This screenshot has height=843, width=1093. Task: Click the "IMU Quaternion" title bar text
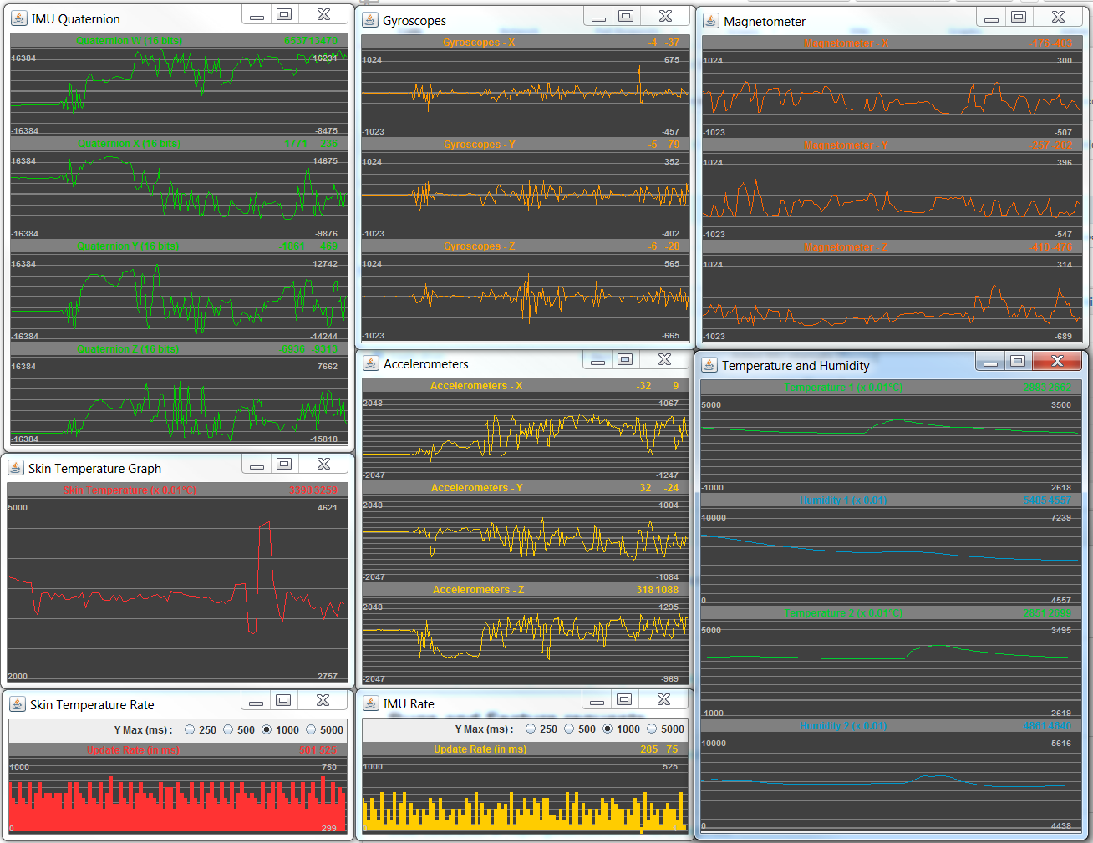pos(75,19)
